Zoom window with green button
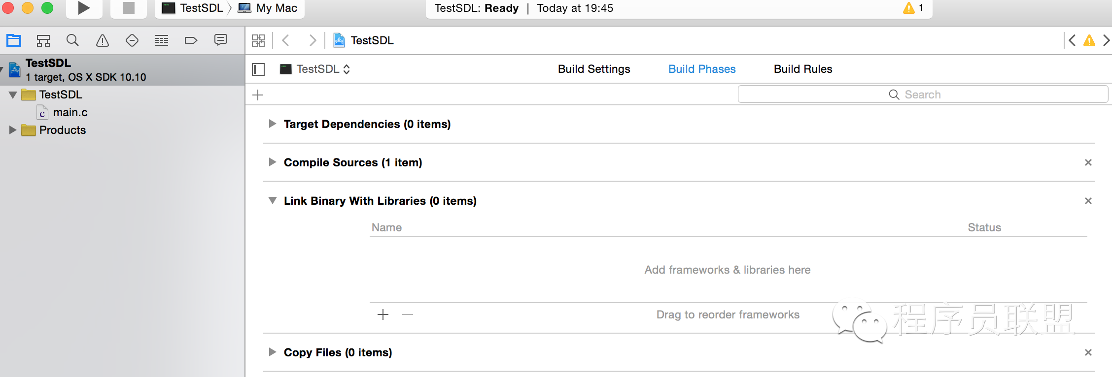The image size is (1112, 377). click(x=47, y=7)
